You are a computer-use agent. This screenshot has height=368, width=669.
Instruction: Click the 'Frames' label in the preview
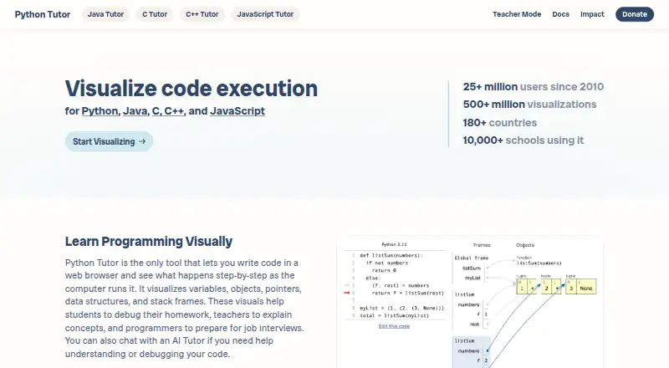tap(482, 245)
